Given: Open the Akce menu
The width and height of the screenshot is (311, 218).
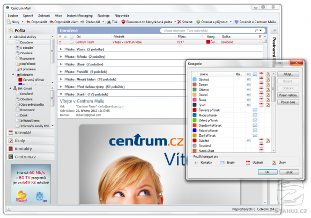Looking at the screenshot, I should click(58, 15).
